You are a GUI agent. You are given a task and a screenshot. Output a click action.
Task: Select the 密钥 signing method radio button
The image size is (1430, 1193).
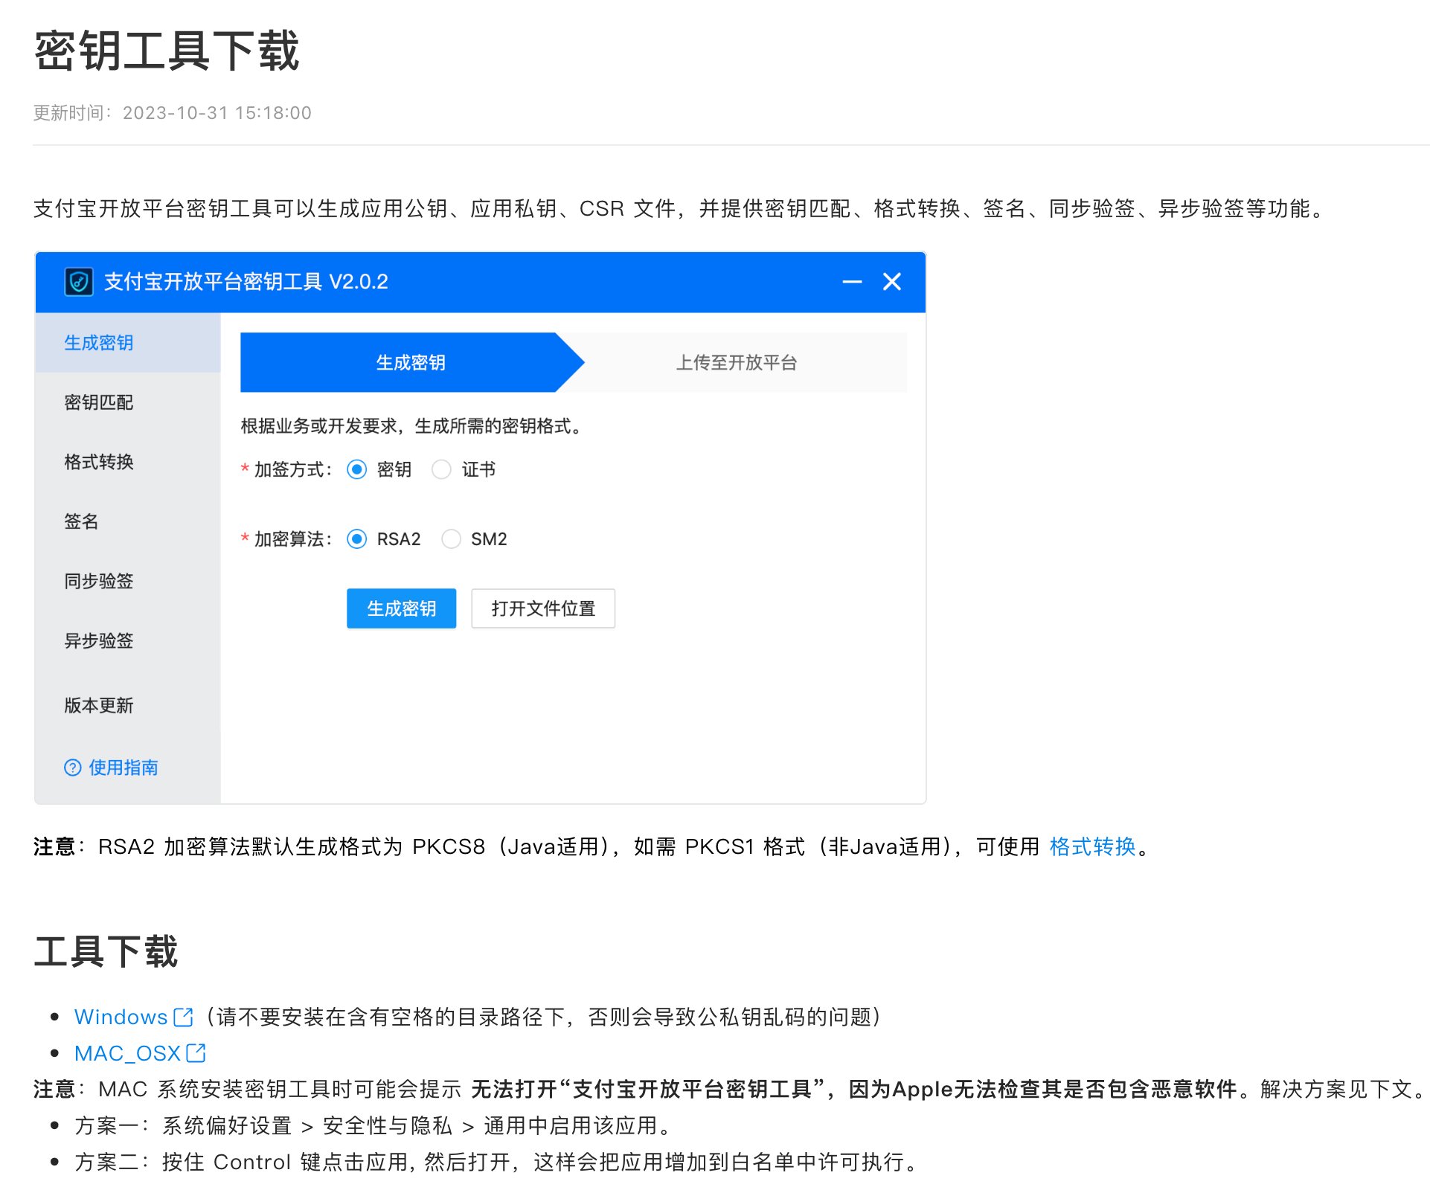click(x=357, y=469)
